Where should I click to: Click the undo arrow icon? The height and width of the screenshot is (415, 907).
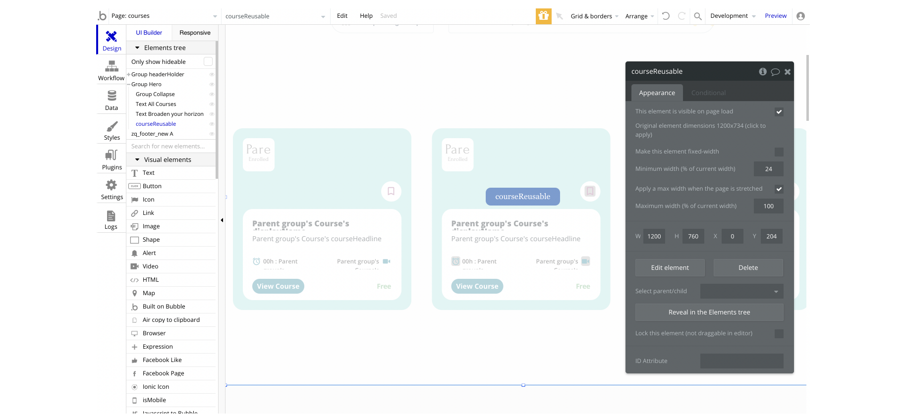666,16
